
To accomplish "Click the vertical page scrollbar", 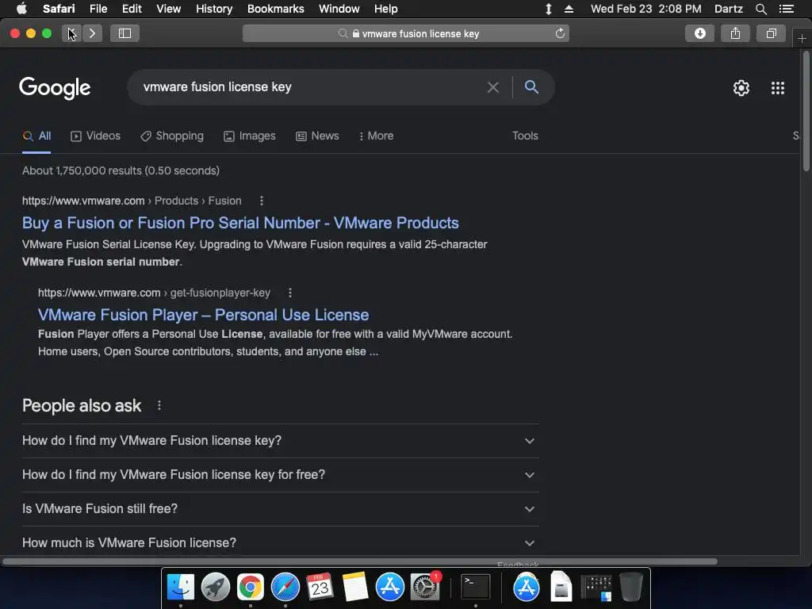I will (806, 111).
